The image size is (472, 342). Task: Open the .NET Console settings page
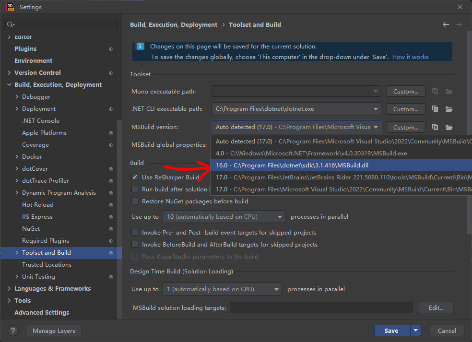pyautogui.click(x=41, y=121)
